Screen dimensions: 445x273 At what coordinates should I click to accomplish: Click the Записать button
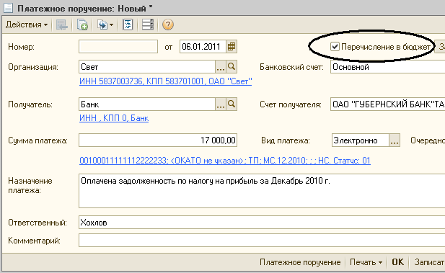tap(429, 262)
